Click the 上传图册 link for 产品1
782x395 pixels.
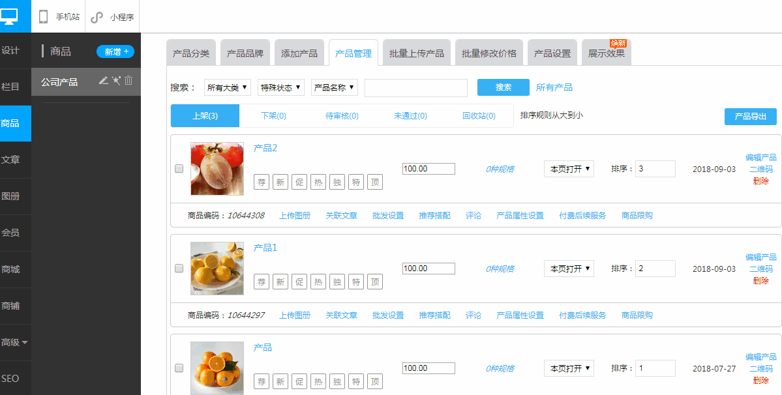coord(294,315)
